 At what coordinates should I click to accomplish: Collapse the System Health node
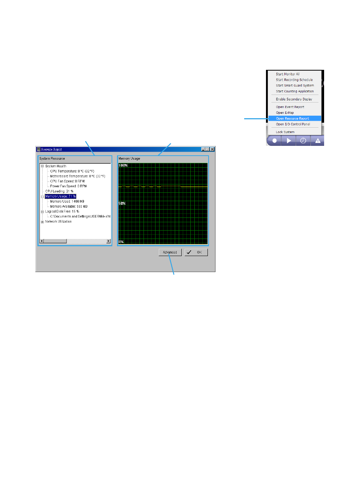coord(43,166)
